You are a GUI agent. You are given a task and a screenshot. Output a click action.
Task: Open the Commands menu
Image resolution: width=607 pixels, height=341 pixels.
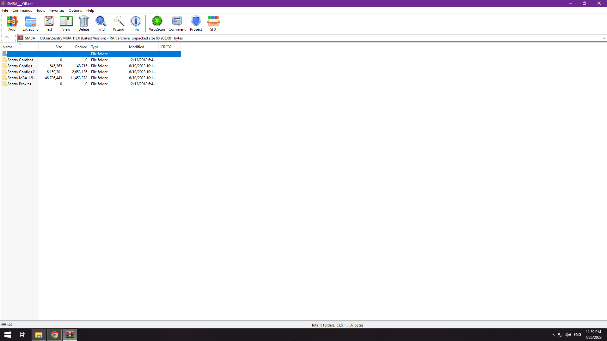tap(22, 10)
